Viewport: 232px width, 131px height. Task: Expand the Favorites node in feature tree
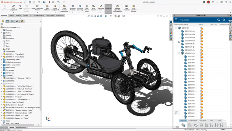pyautogui.click(x=1, y=30)
